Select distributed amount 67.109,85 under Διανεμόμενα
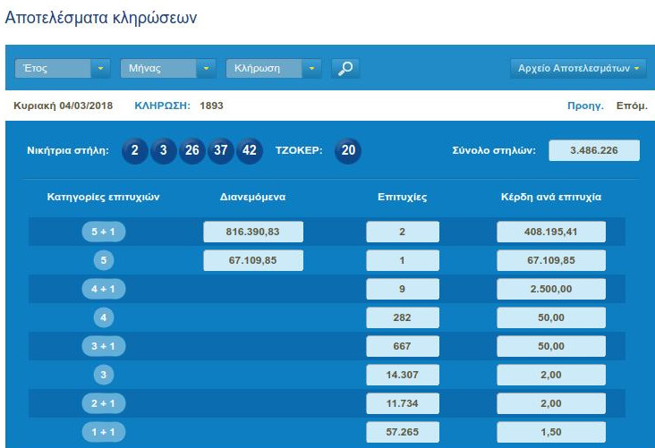 coord(253,260)
